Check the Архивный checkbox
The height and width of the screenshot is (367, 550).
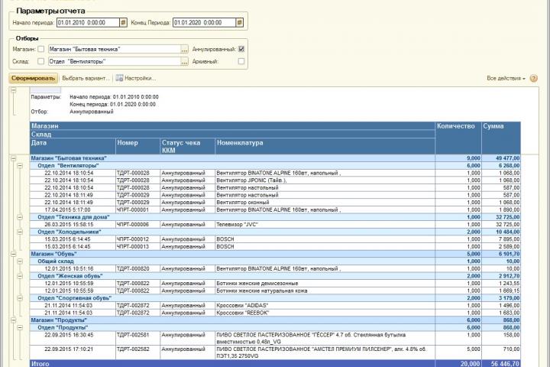tap(241, 61)
